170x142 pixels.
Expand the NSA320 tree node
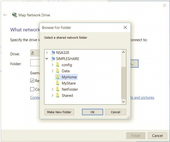coord(47,53)
